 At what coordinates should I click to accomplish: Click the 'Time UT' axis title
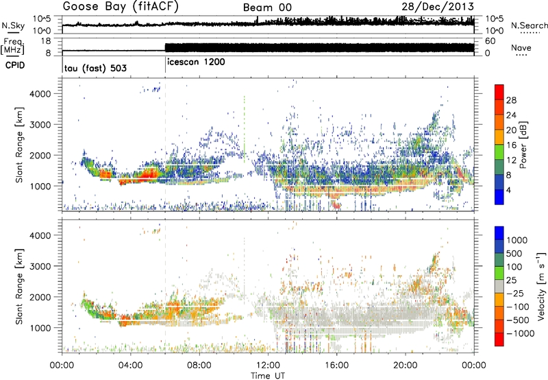point(268,376)
